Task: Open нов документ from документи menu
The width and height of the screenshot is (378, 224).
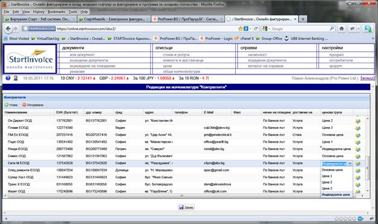Action: coord(82,55)
